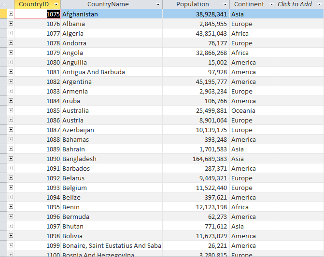Image resolution: width=324 pixels, height=257 pixels.
Task: Expand the Bhutan row plus icon
Action: tap(11, 226)
